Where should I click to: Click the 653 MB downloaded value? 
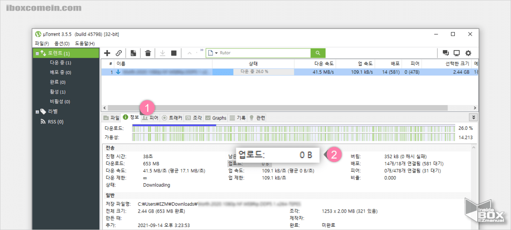click(151, 163)
